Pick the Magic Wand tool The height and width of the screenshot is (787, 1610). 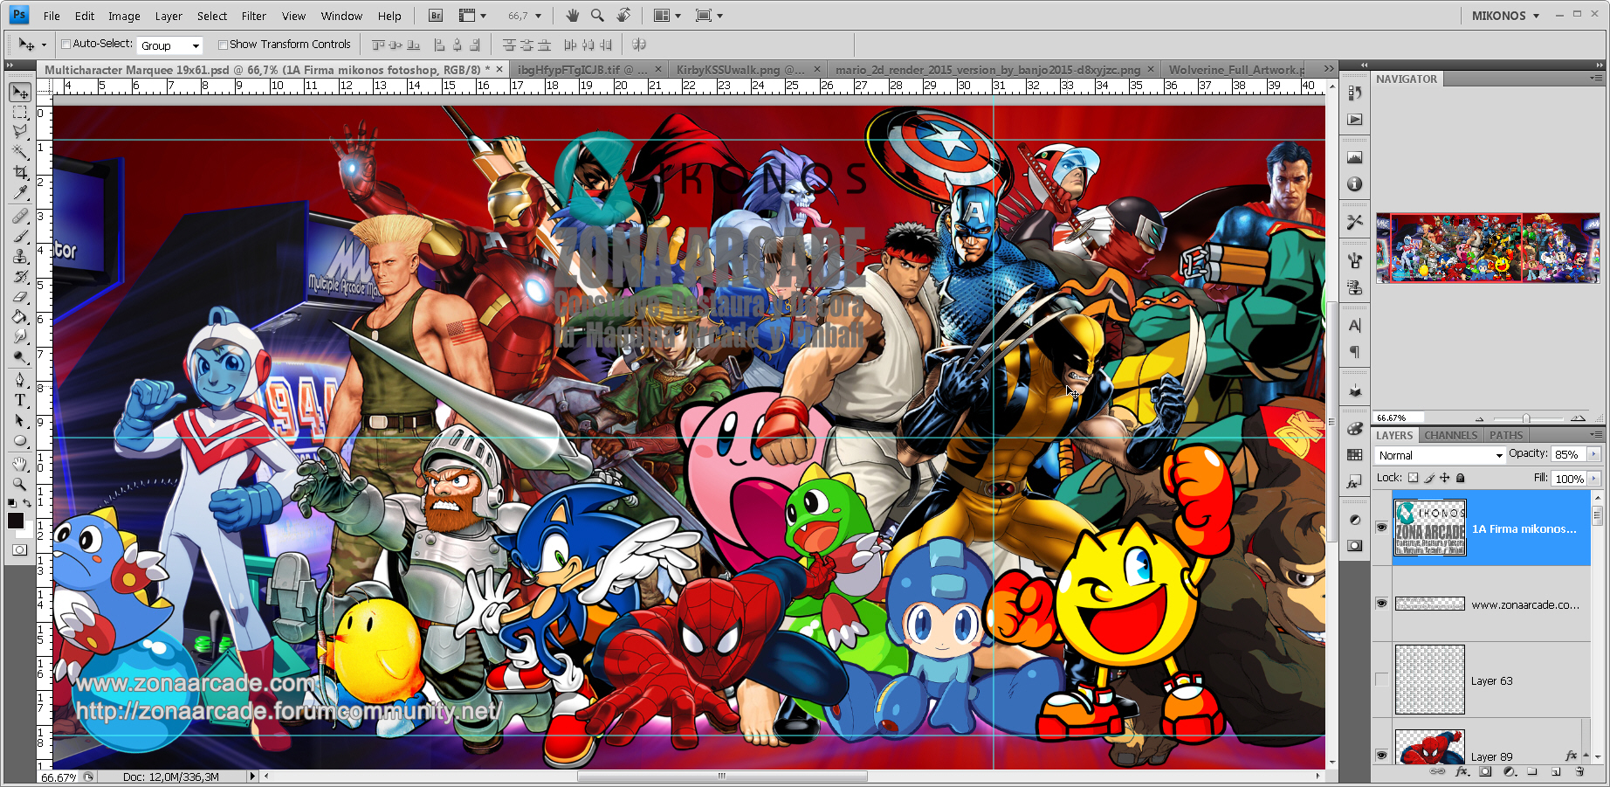coord(20,152)
